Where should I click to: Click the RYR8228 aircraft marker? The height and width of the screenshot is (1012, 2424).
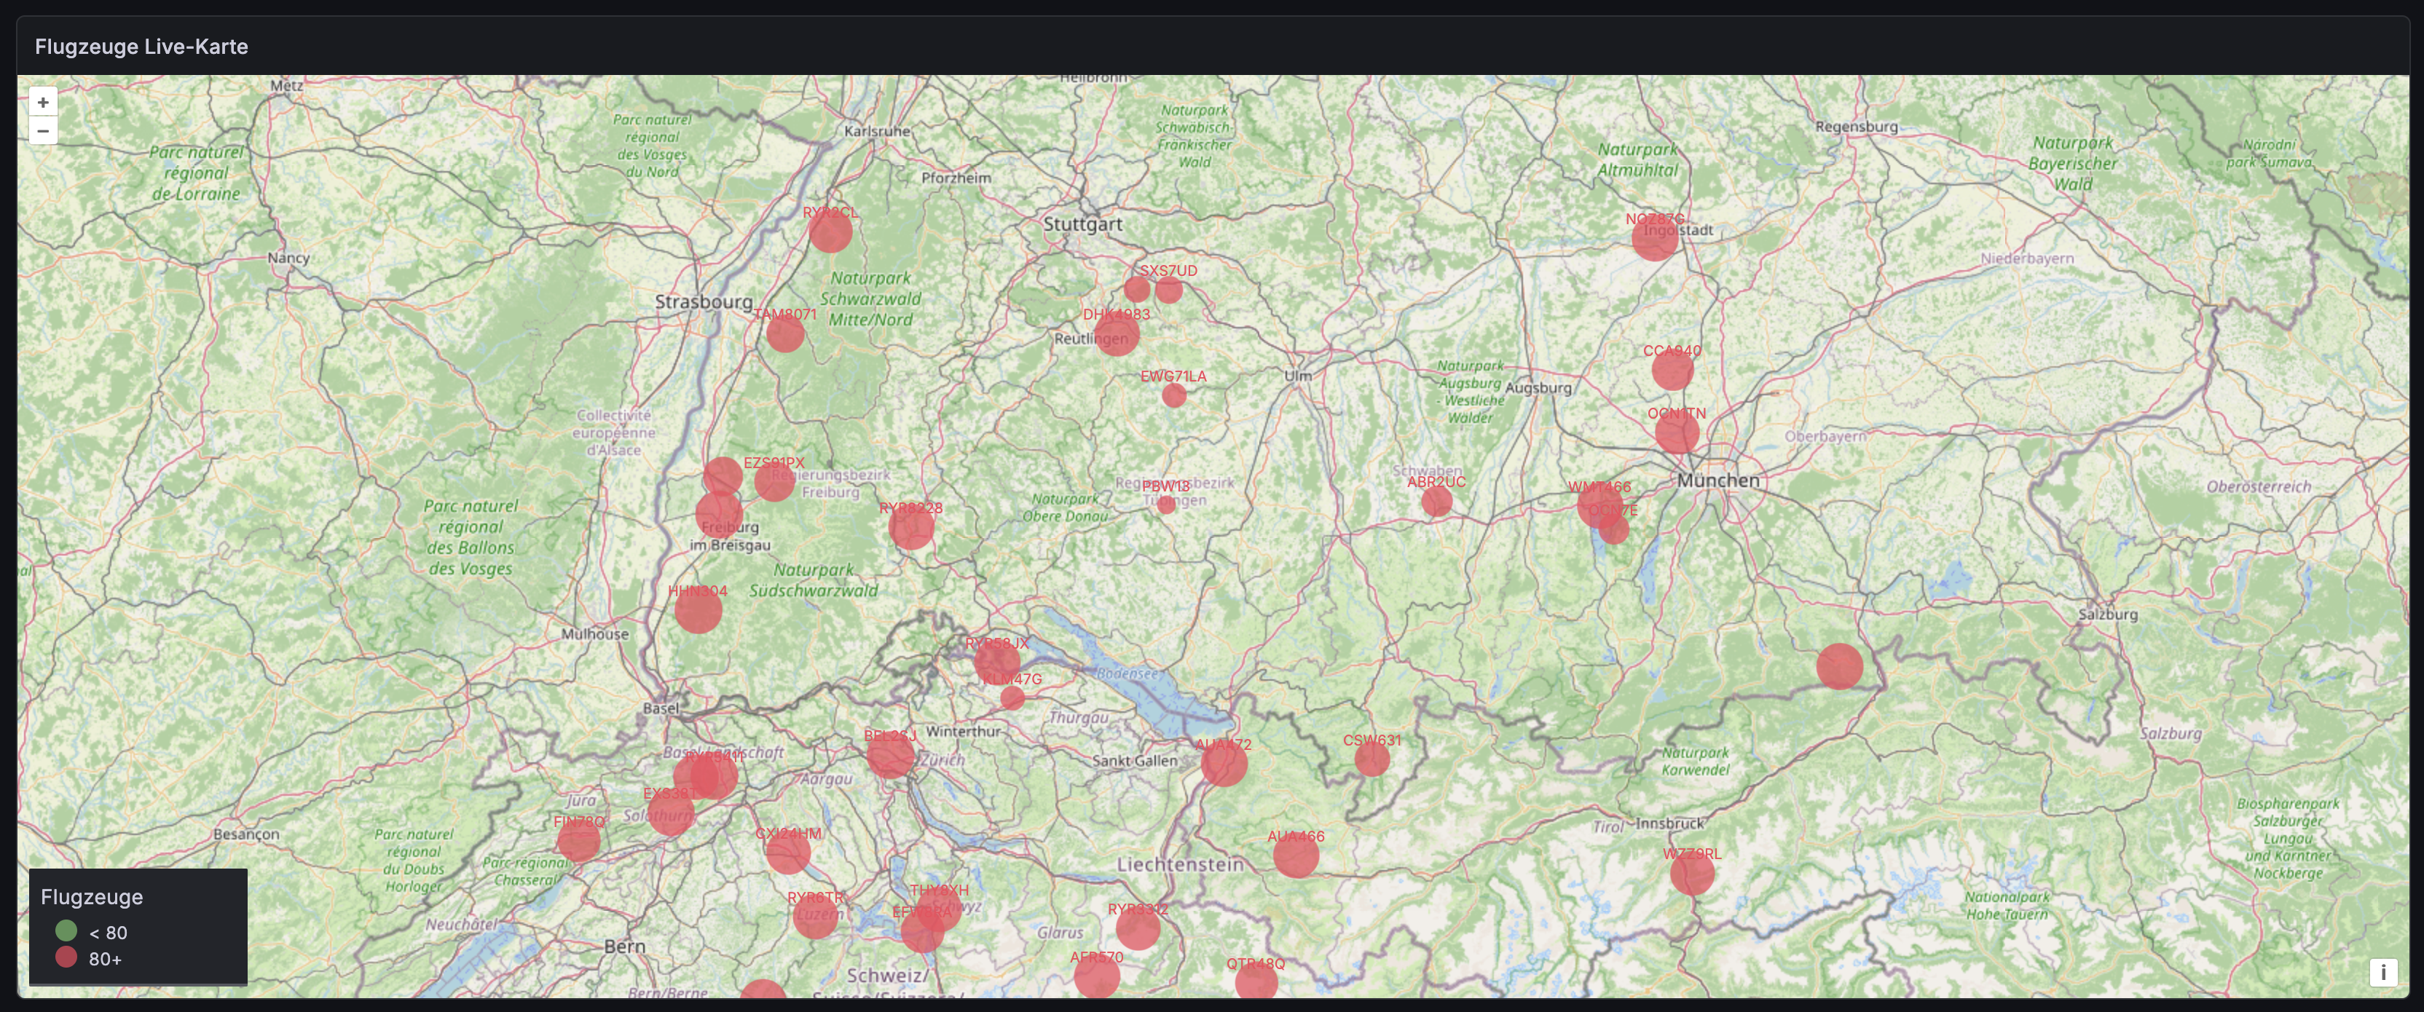911,526
